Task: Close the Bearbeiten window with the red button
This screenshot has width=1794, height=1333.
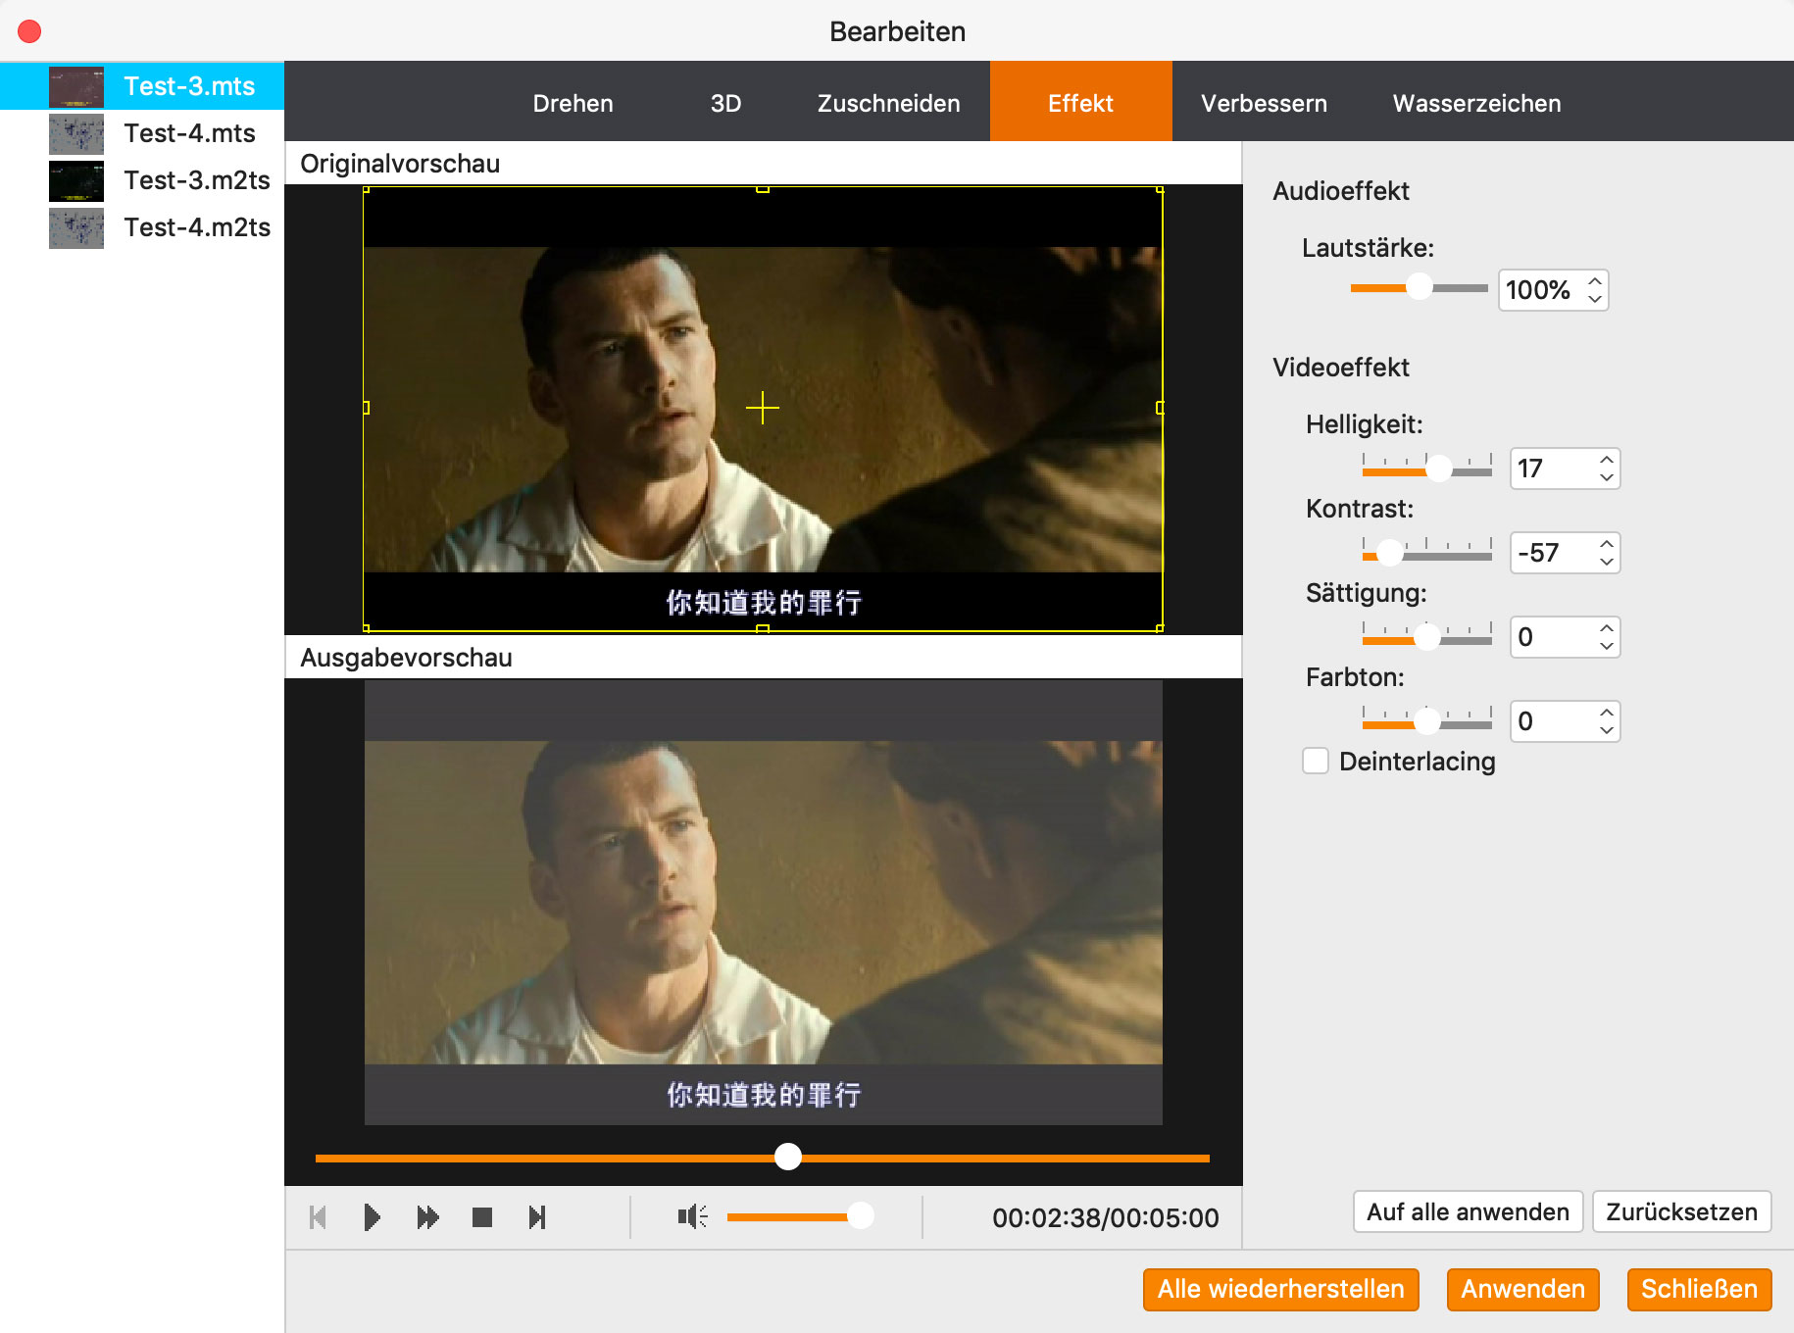Action: tap(29, 31)
